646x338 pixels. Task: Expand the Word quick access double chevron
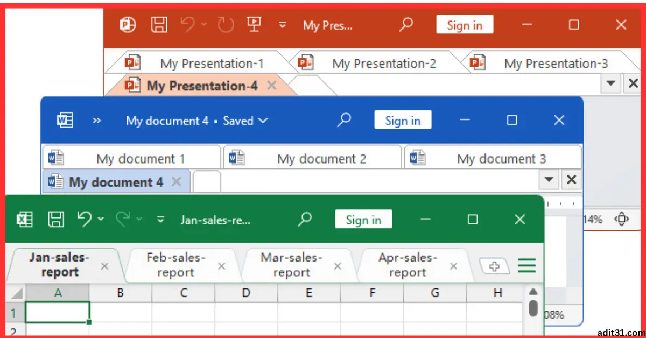click(x=97, y=121)
